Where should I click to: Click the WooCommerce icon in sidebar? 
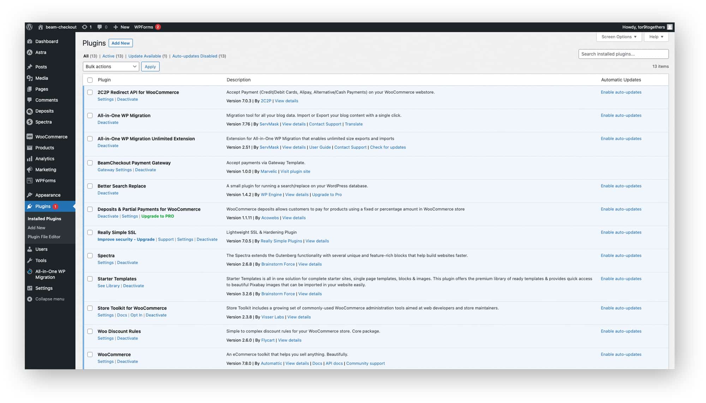coord(30,136)
